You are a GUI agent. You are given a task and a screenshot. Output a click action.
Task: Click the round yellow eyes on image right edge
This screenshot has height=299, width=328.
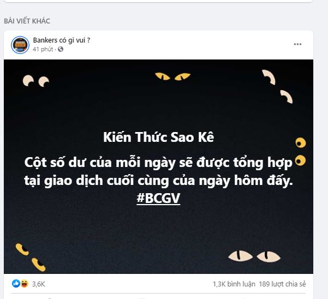301,152
